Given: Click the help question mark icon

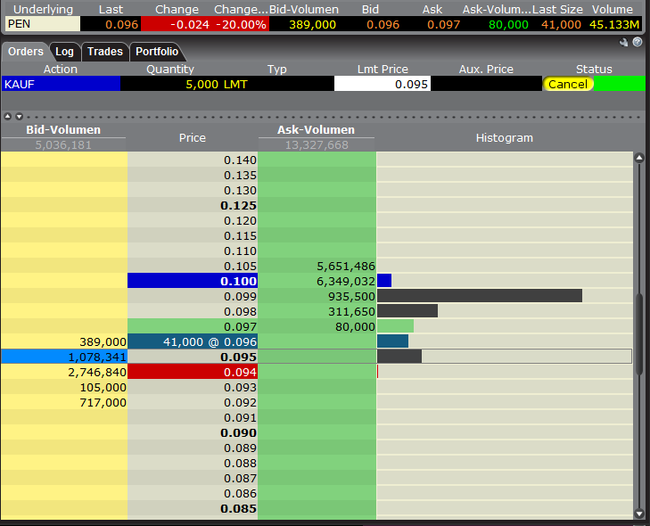Looking at the screenshot, I should [x=638, y=42].
